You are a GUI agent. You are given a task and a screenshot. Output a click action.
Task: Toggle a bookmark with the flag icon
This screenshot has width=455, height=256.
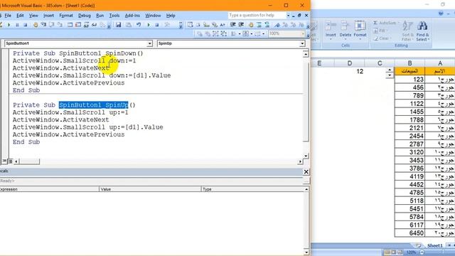[277, 25]
